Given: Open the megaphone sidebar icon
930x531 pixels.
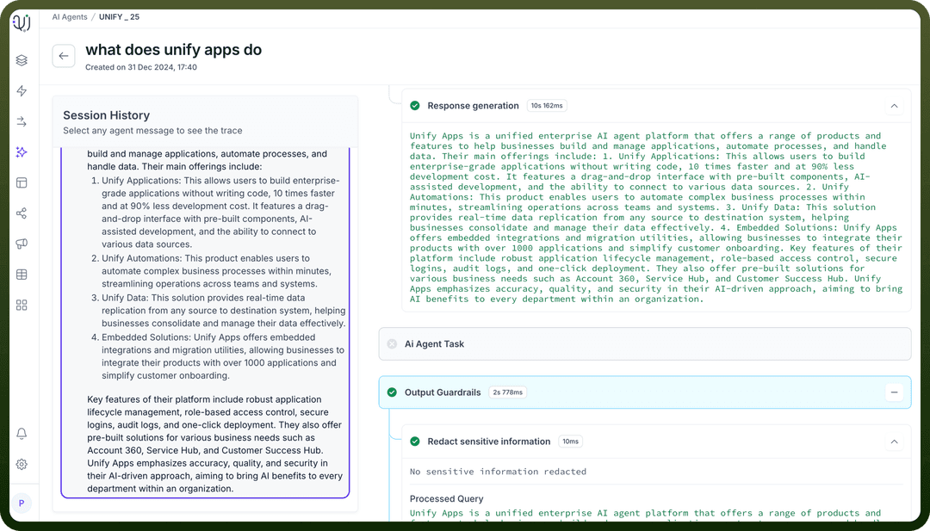Looking at the screenshot, I should click(22, 244).
